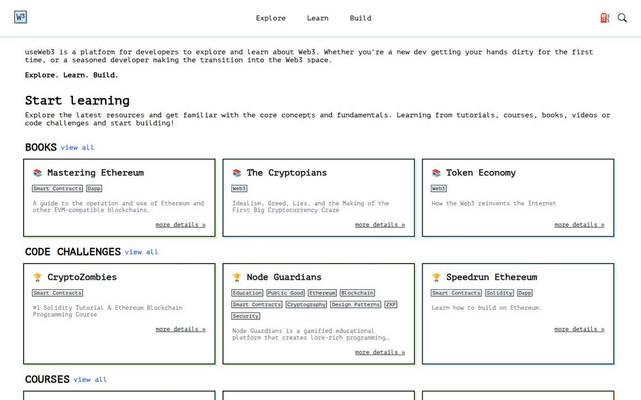Screen dimensions: 641x400
Task: Click the trophy icon beside CryptoZombies
Action: coord(38,278)
